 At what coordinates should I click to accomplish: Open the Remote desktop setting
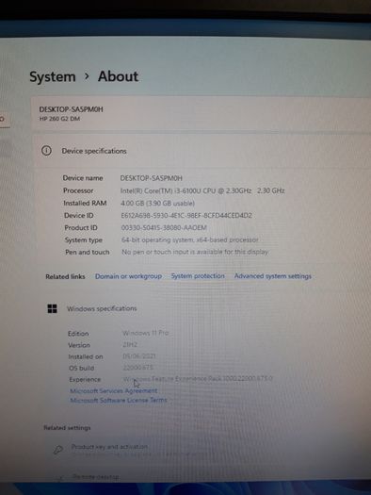(95, 477)
